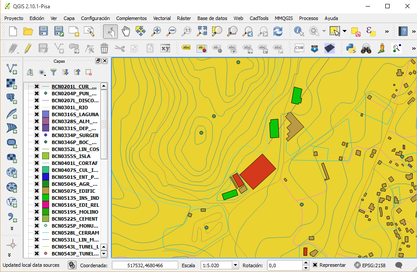Open the CadTools menu
This screenshot has height=272, width=417.
(259, 18)
